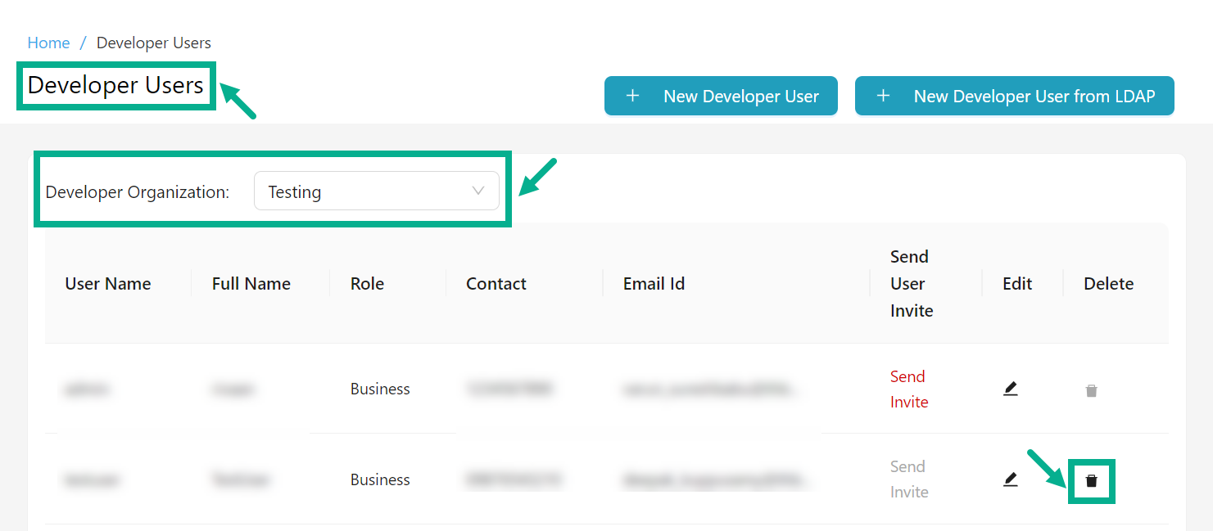The image size is (1213, 531).
Task: Click the Developer Users breadcrumb item
Action: (x=153, y=43)
